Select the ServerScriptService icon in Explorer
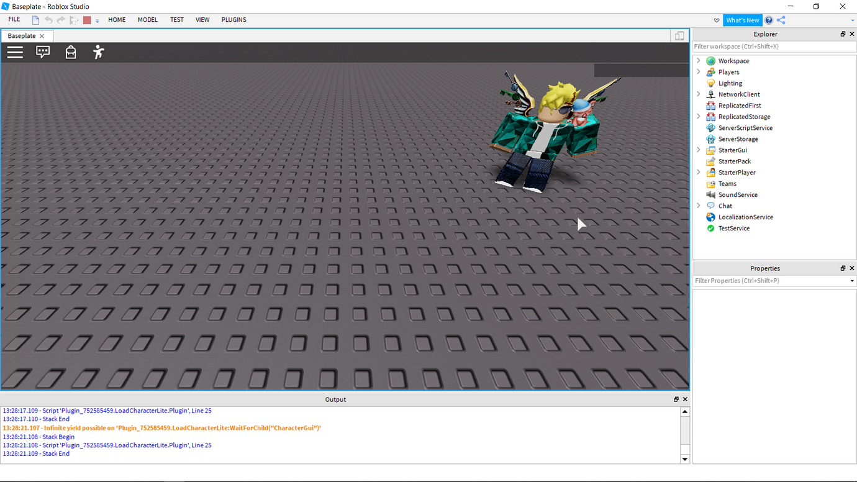This screenshot has width=857, height=482. coord(710,127)
